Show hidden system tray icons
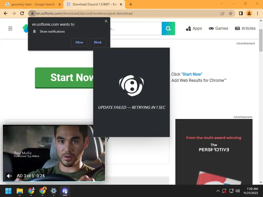Image resolution: width=263 pixels, height=197 pixels. (218, 191)
